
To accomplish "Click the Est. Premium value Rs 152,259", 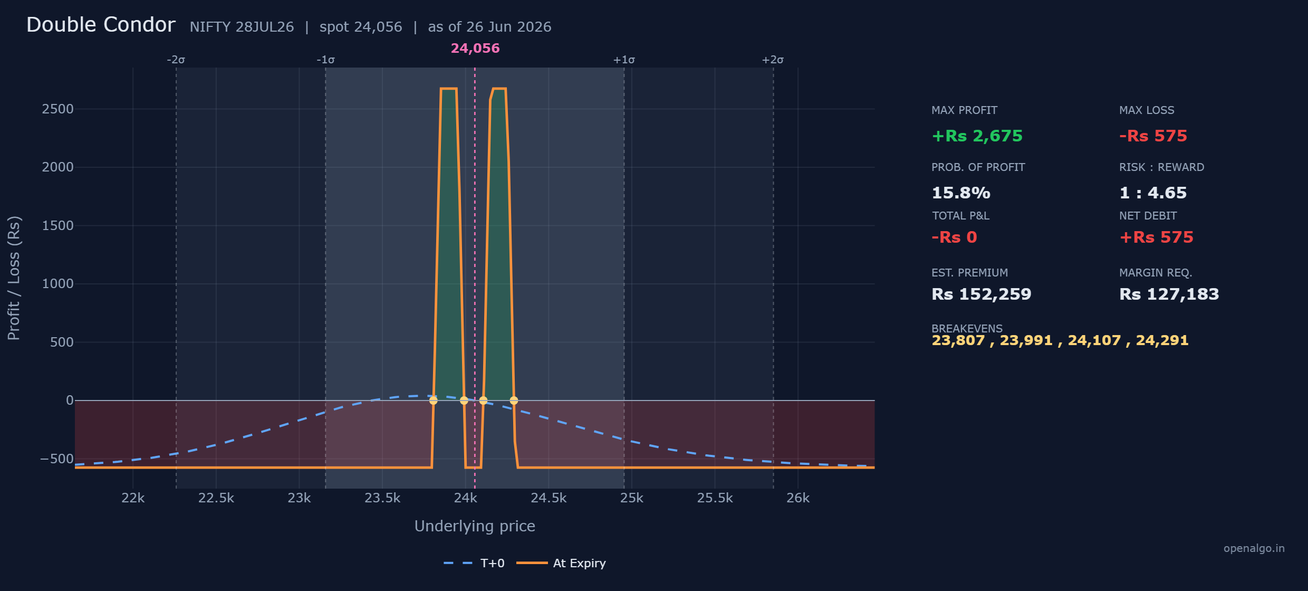I will coord(981,294).
